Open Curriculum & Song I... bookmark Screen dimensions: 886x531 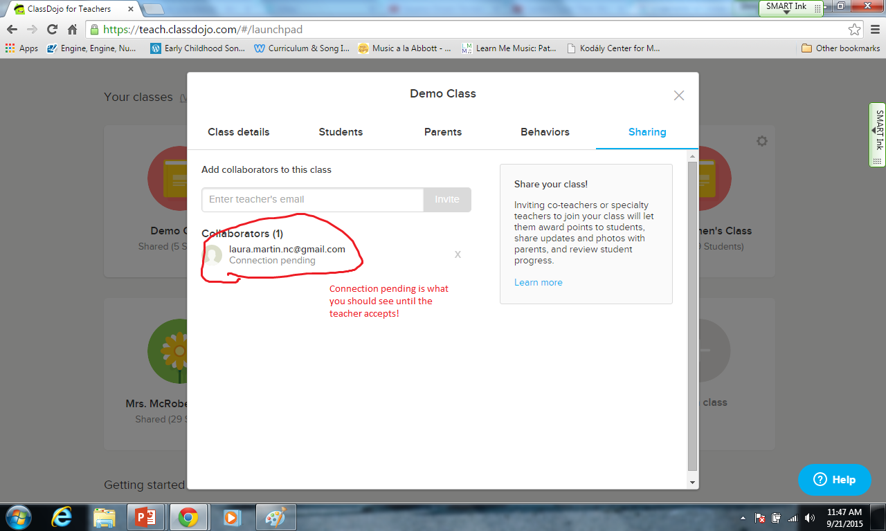click(x=302, y=48)
